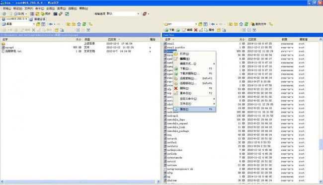This screenshot has width=323, height=185.
Task: Open the 本地 (Local) menu
Action: [7, 8]
